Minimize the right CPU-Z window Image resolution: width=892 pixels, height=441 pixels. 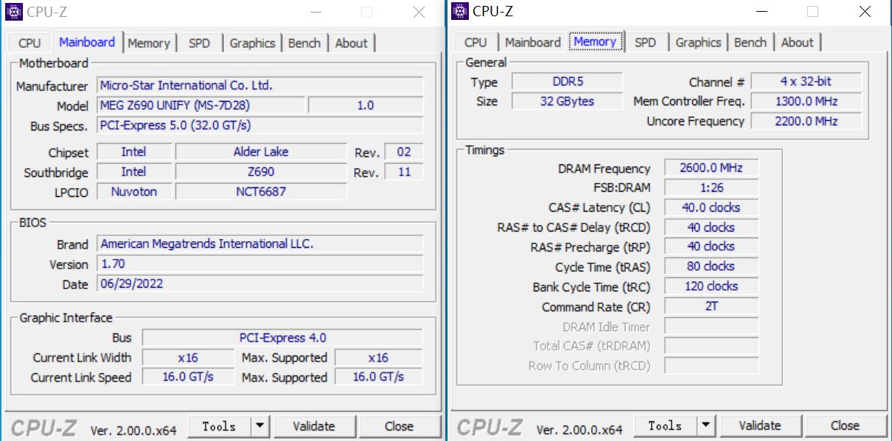762,12
